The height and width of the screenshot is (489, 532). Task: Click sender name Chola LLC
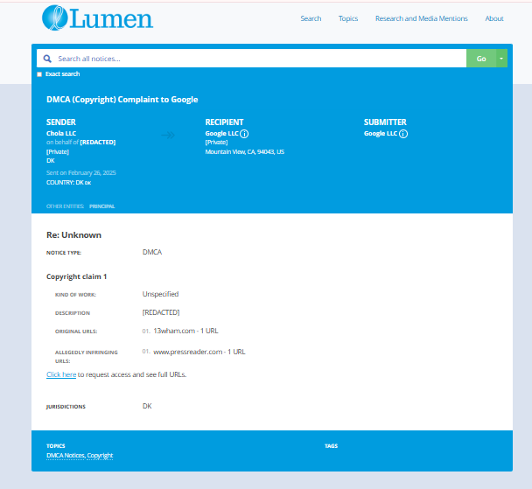(x=61, y=133)
